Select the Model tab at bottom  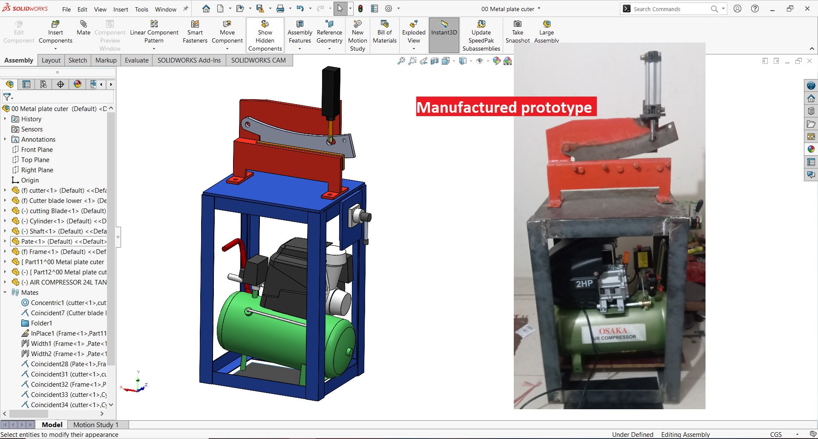click(52, 425)
